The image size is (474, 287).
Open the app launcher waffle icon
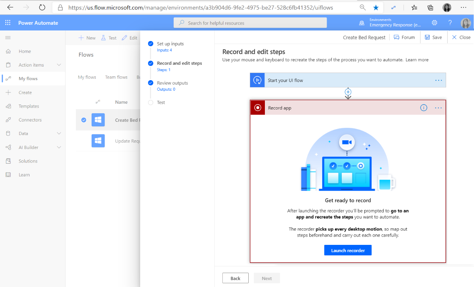click(x=8, y=23)
